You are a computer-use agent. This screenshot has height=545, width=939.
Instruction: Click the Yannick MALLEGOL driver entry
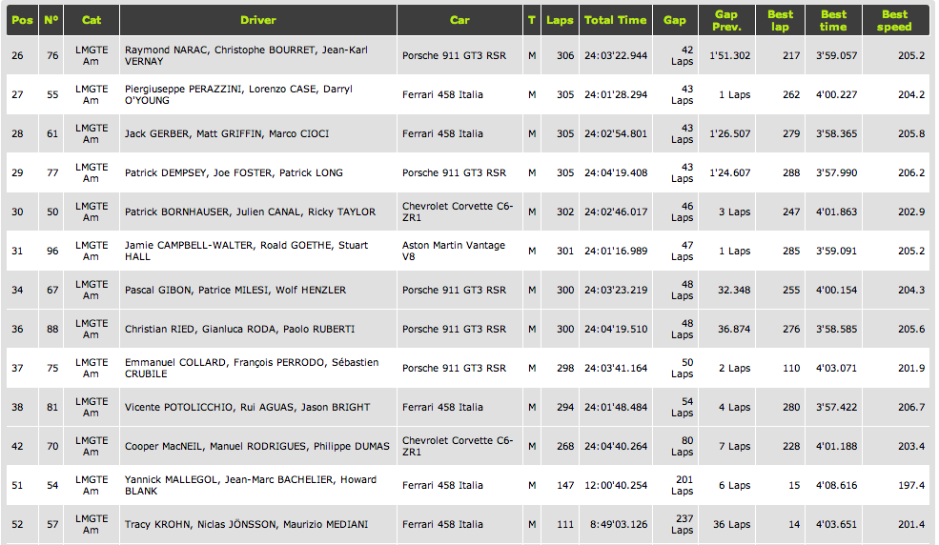pyautogui.click(x=250, y=485)
